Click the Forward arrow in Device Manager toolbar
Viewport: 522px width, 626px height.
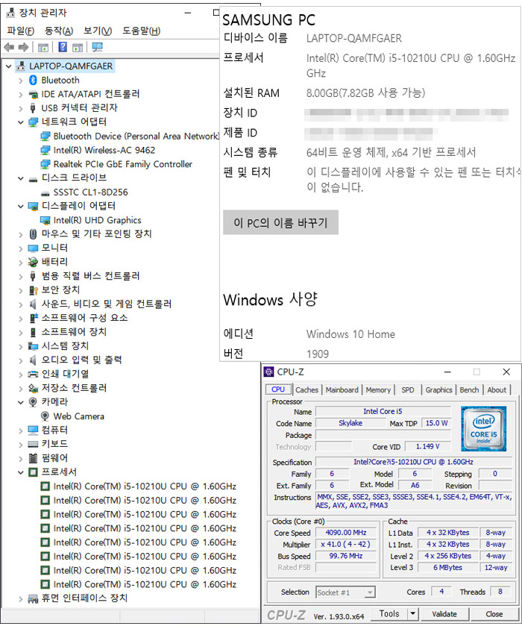pyautogui.click(x=24, y=48)
